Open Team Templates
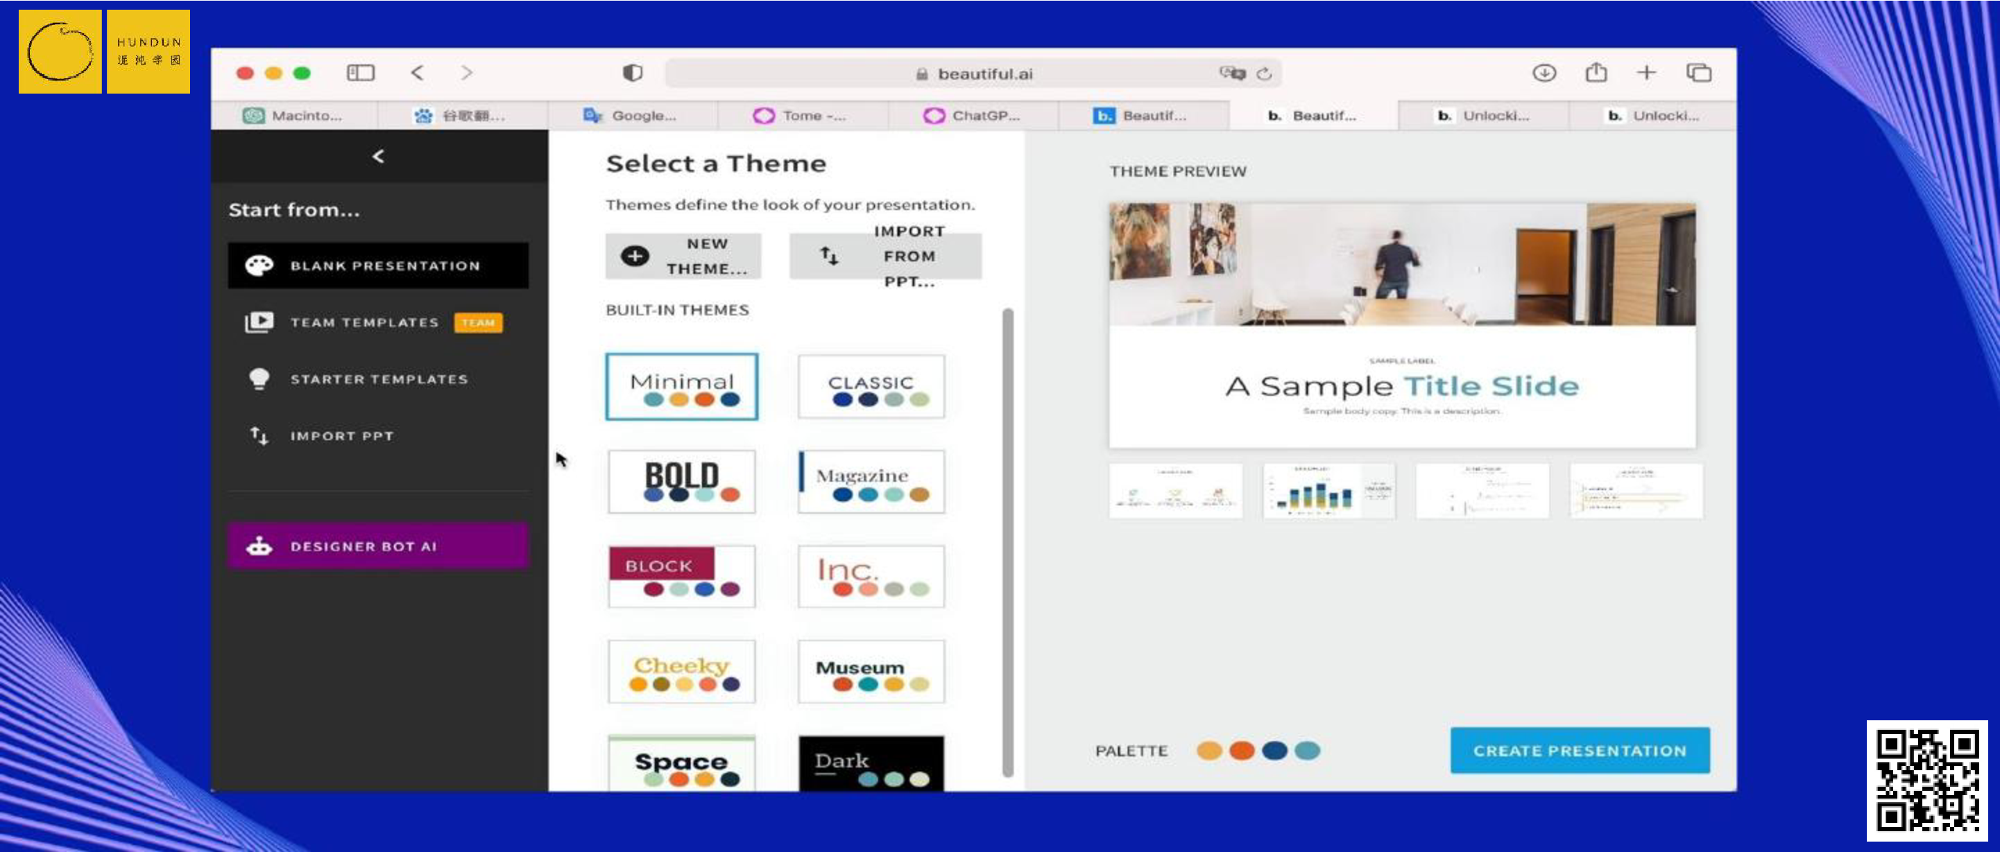Screen dimensions: 2000x852 [378, 322]
